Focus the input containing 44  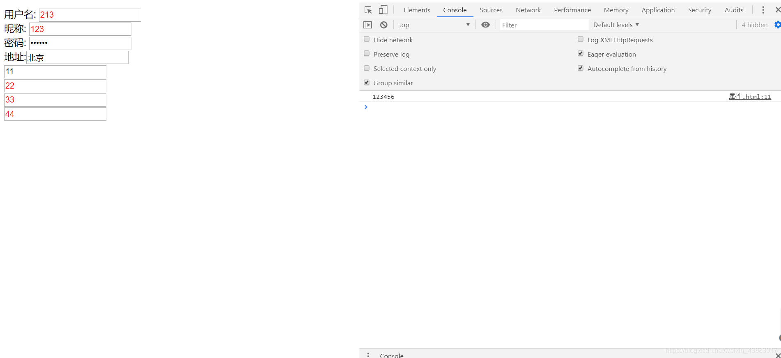55,114
